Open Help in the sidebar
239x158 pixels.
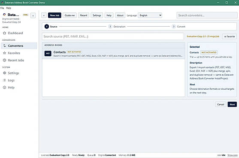(x=19, y=88)
